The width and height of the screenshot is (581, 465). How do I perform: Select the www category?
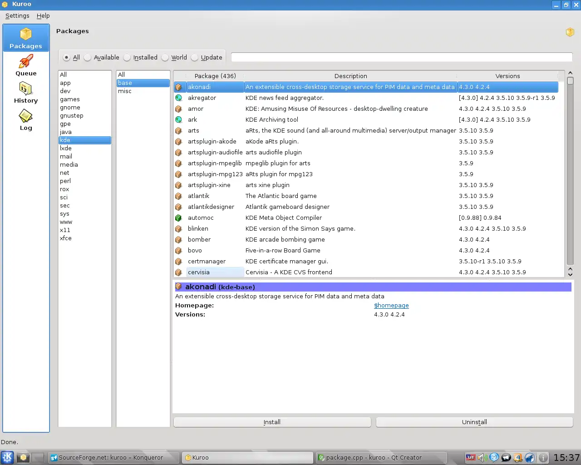(x=84, y=222)
